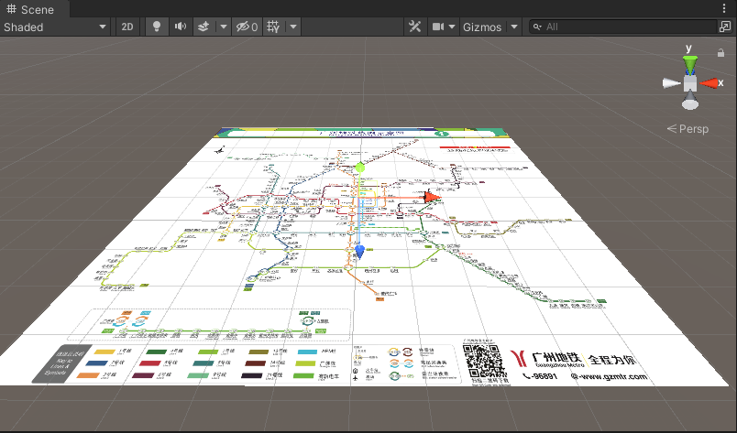The image size is (737, 433).
Task: Toggle scene lighting with the lightbulb icon
Action: pos(157,27)
